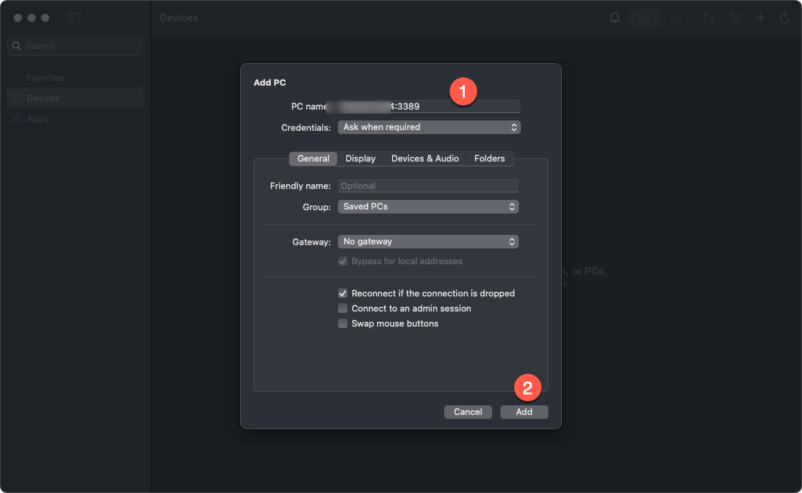This screenshot has height=493, width=802.
Task: Open the Credentials dropdown
Action: [429, 127]
